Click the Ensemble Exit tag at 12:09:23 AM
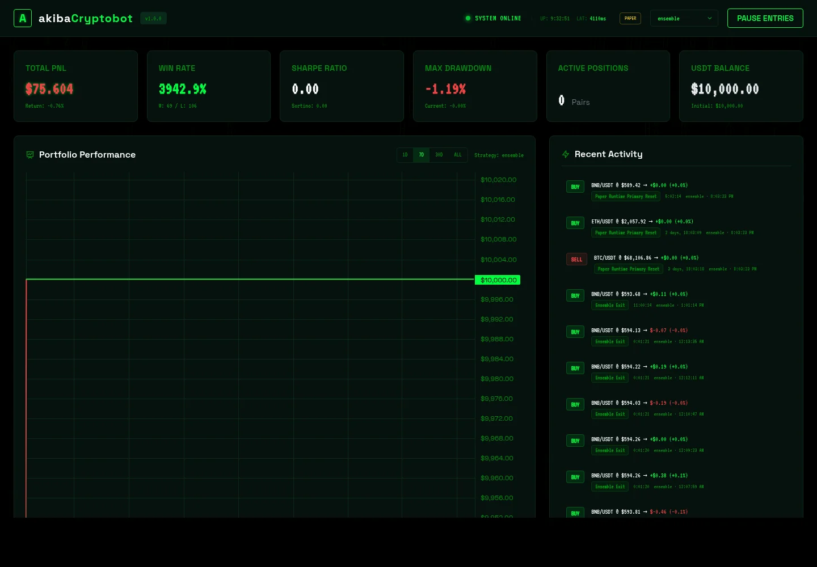 (610, 450)
